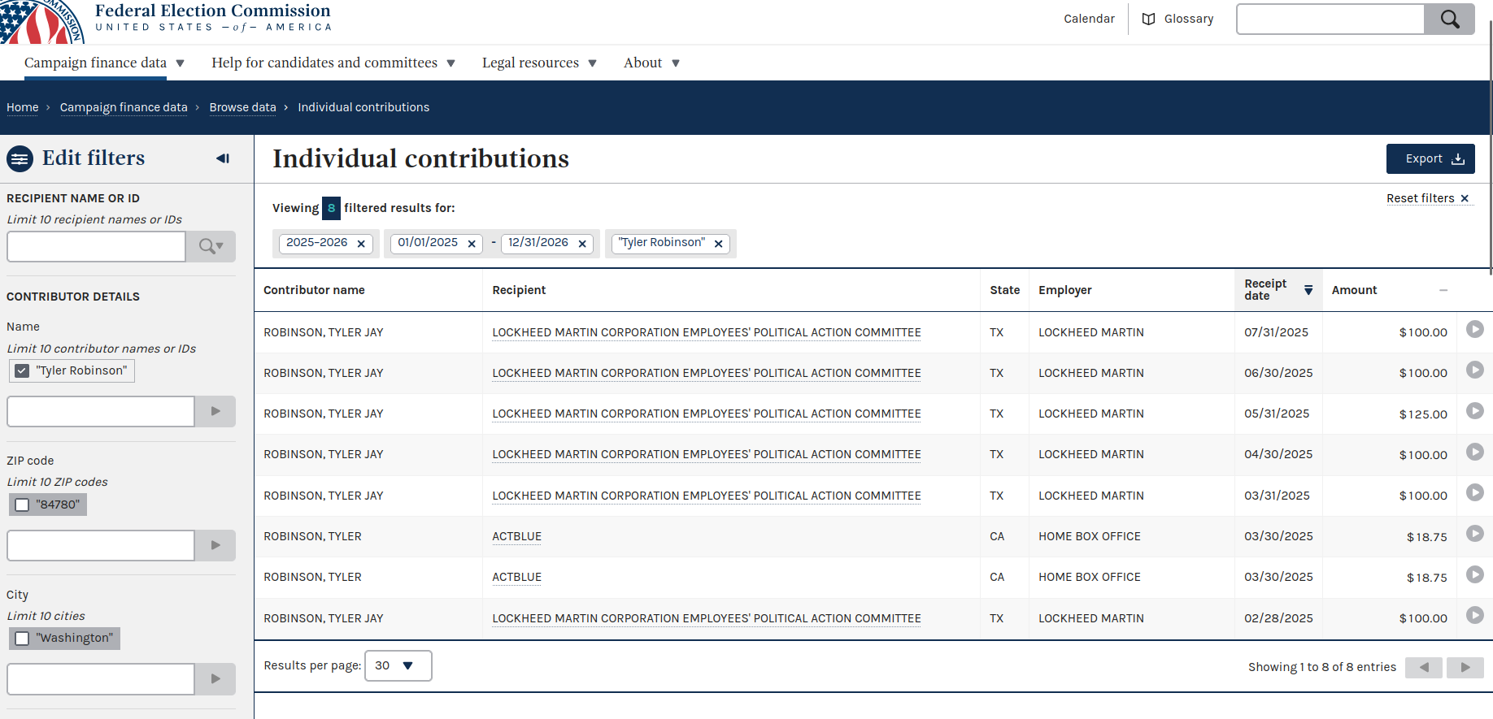The width and height of the screenshot is (1493, 719).
Task: Expand details for the 02/28/2025 contribution row
Action: pyautogui.click(x=1474, y=615)
